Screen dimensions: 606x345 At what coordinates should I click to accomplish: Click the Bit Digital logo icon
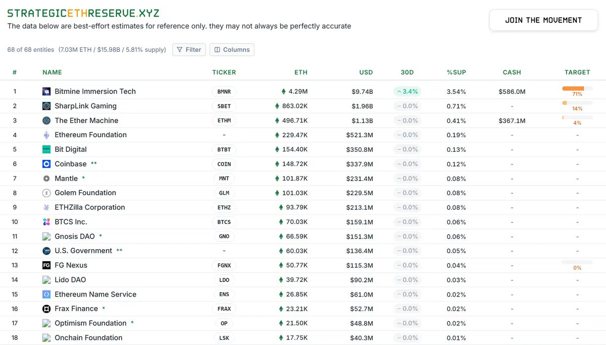click(x=46, y=149)
